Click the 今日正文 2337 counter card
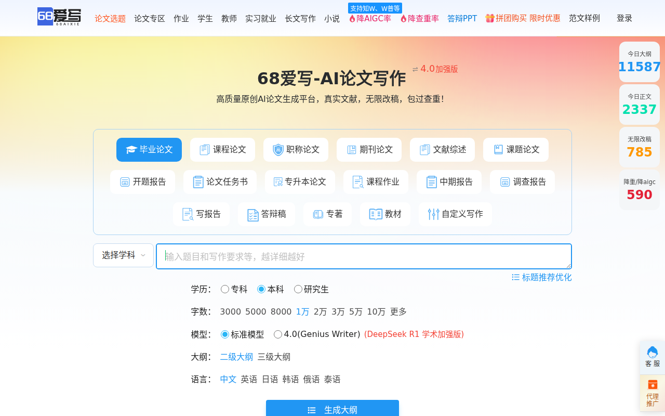Screen dimensions: 665x416 pyautogui.click(x=639, y=105)
